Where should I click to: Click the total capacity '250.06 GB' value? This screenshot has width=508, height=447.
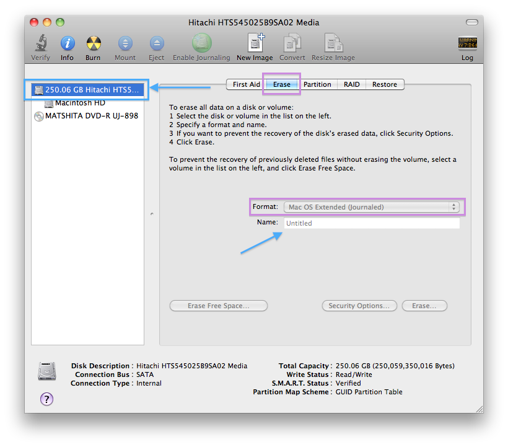click(353, 366)
